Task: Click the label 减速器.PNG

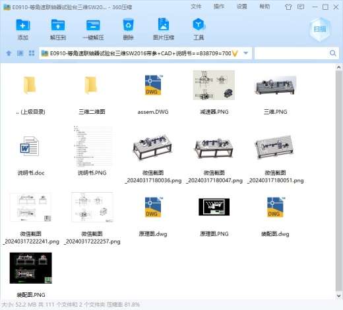Action: click(214, 112)
